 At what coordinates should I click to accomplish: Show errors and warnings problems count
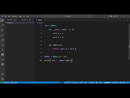(7, 82)
